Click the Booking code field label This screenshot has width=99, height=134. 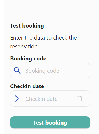(28, 59)
